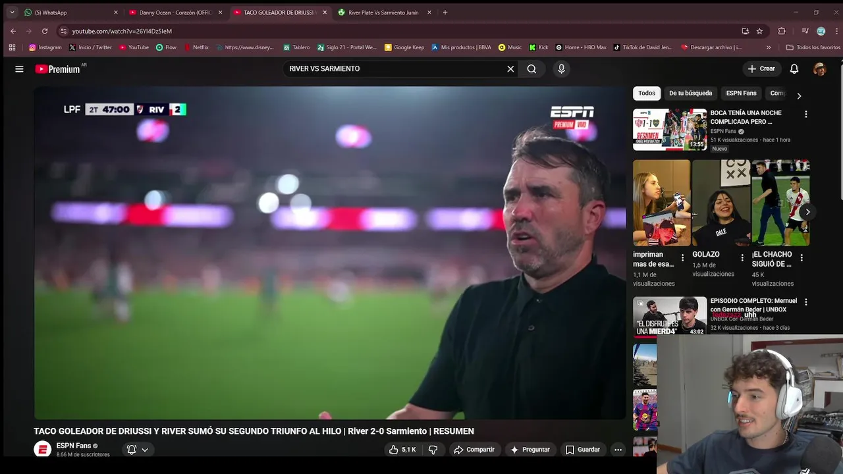Close the 'River Plate Vs Sarmiento Junín' tab
The image size is (843, 474).
pos(429,13)
